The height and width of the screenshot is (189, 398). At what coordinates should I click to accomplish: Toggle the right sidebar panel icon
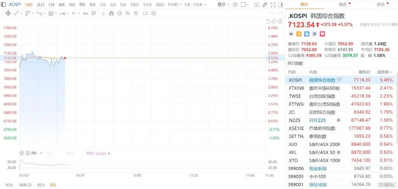coord(280,4)
